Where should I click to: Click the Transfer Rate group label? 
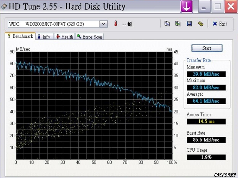click(199, 60)
